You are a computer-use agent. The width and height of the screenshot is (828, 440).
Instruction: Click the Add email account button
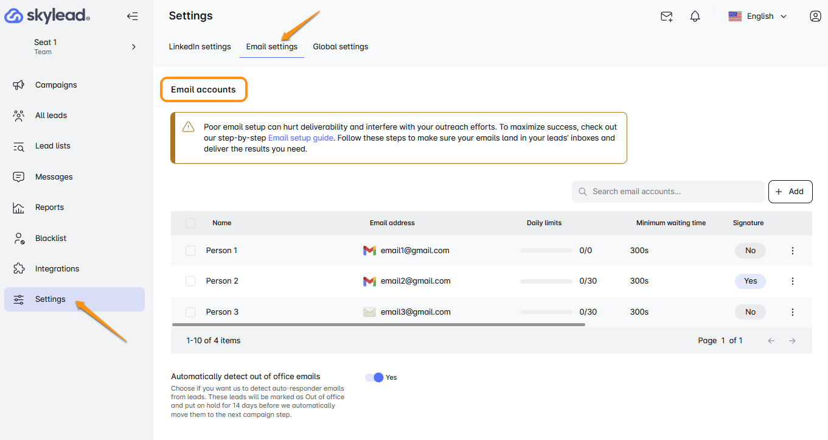pyautogui.click(x=790, y=192)
